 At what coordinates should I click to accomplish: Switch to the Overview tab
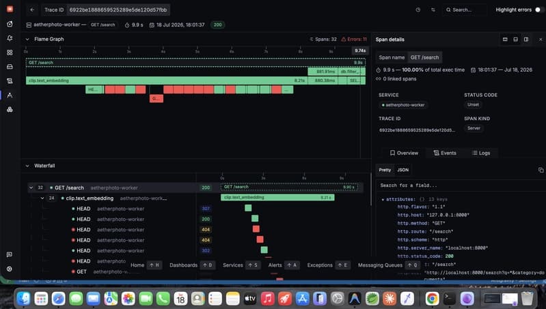point(404,153)
